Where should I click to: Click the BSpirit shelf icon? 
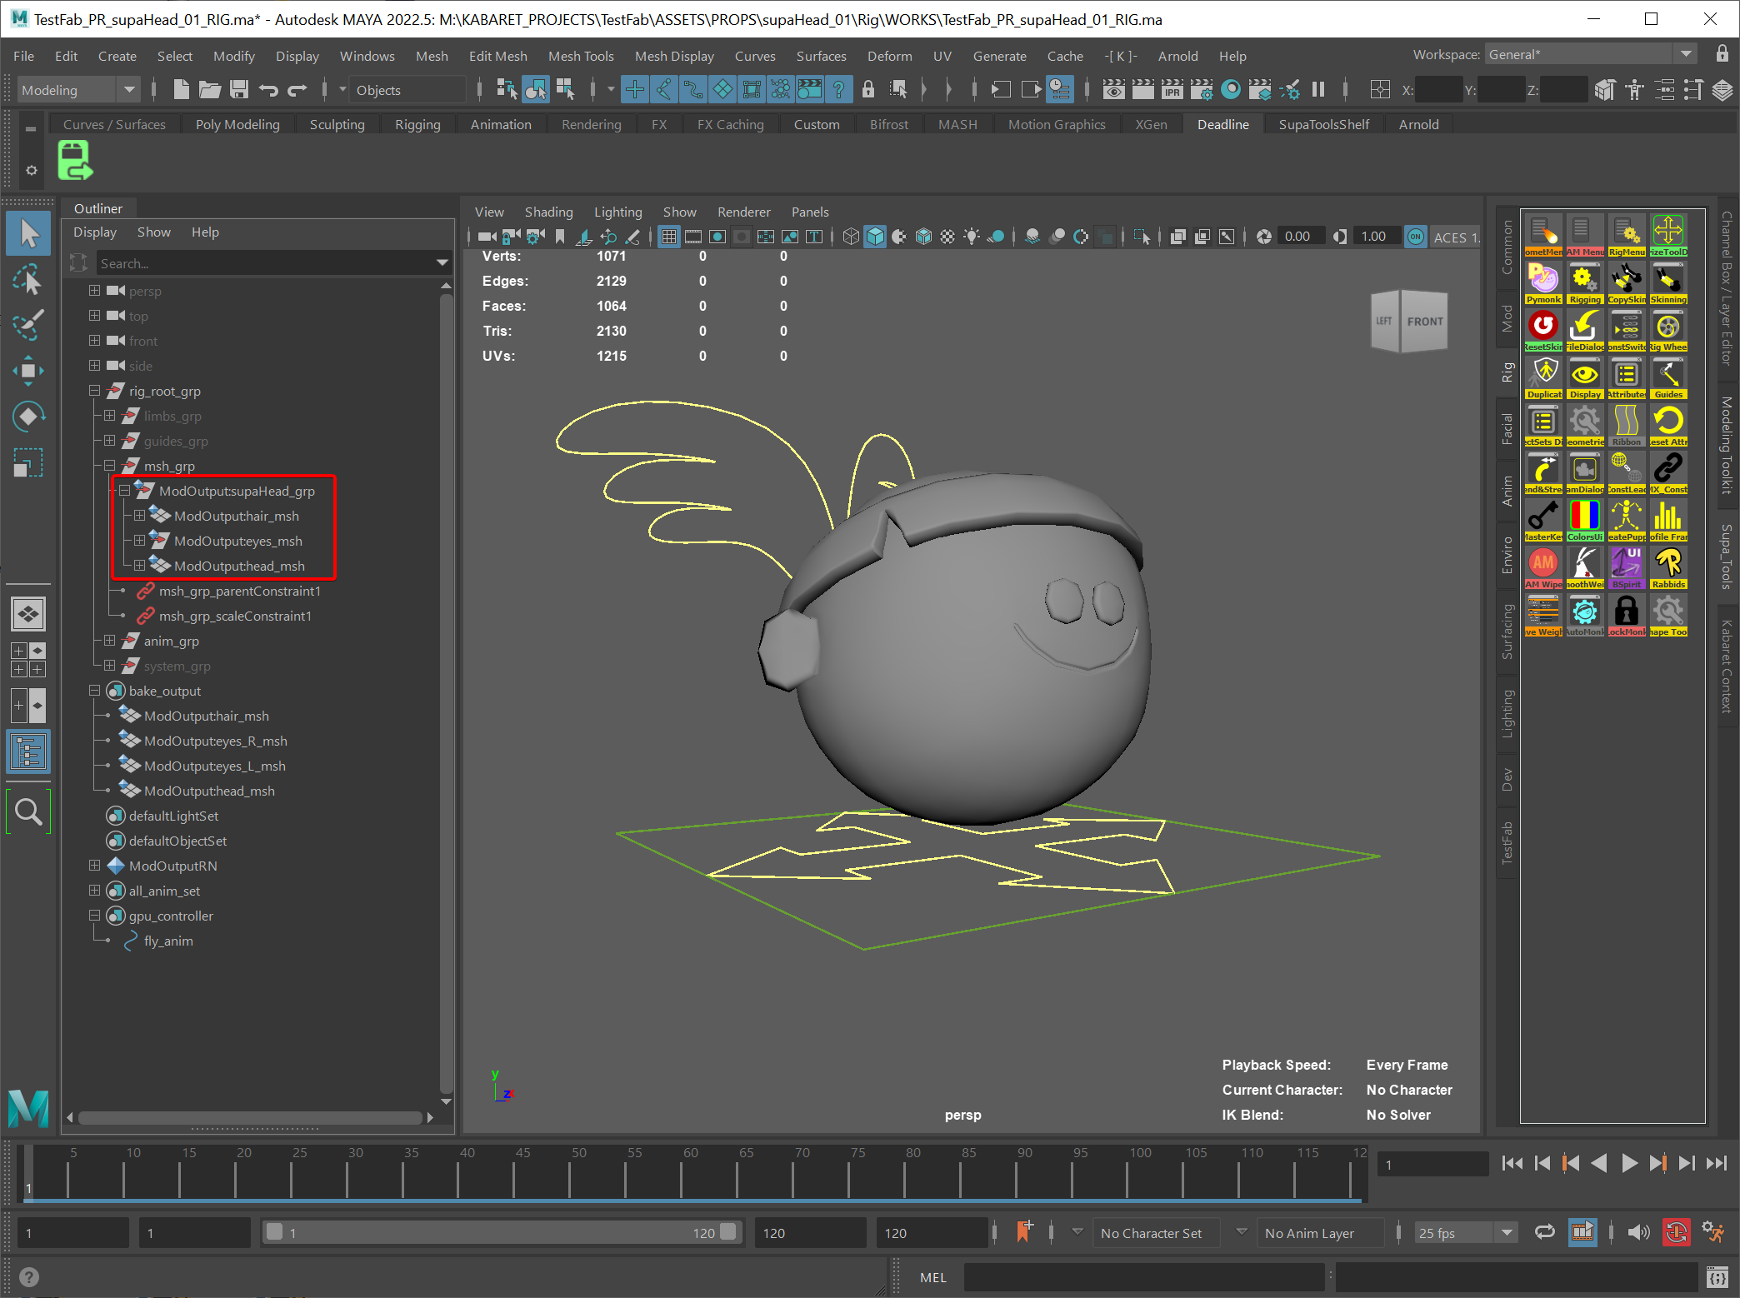pos(1627,568)
